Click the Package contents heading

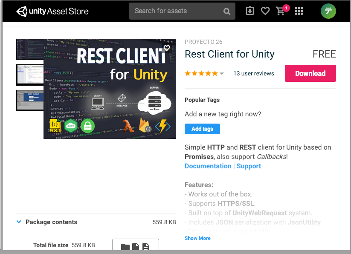51,222
